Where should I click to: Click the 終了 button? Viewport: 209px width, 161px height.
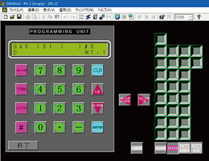pyautogui.click(x=23, y=145)
